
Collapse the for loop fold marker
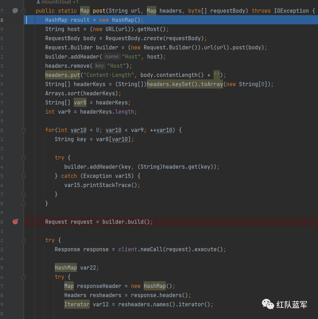click(x=24, y=130)
